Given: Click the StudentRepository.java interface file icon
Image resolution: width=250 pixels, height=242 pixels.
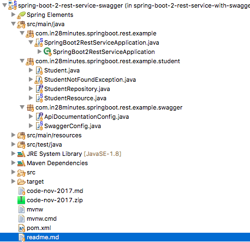Looking at the screenshot, I should (x=39, y=89).
